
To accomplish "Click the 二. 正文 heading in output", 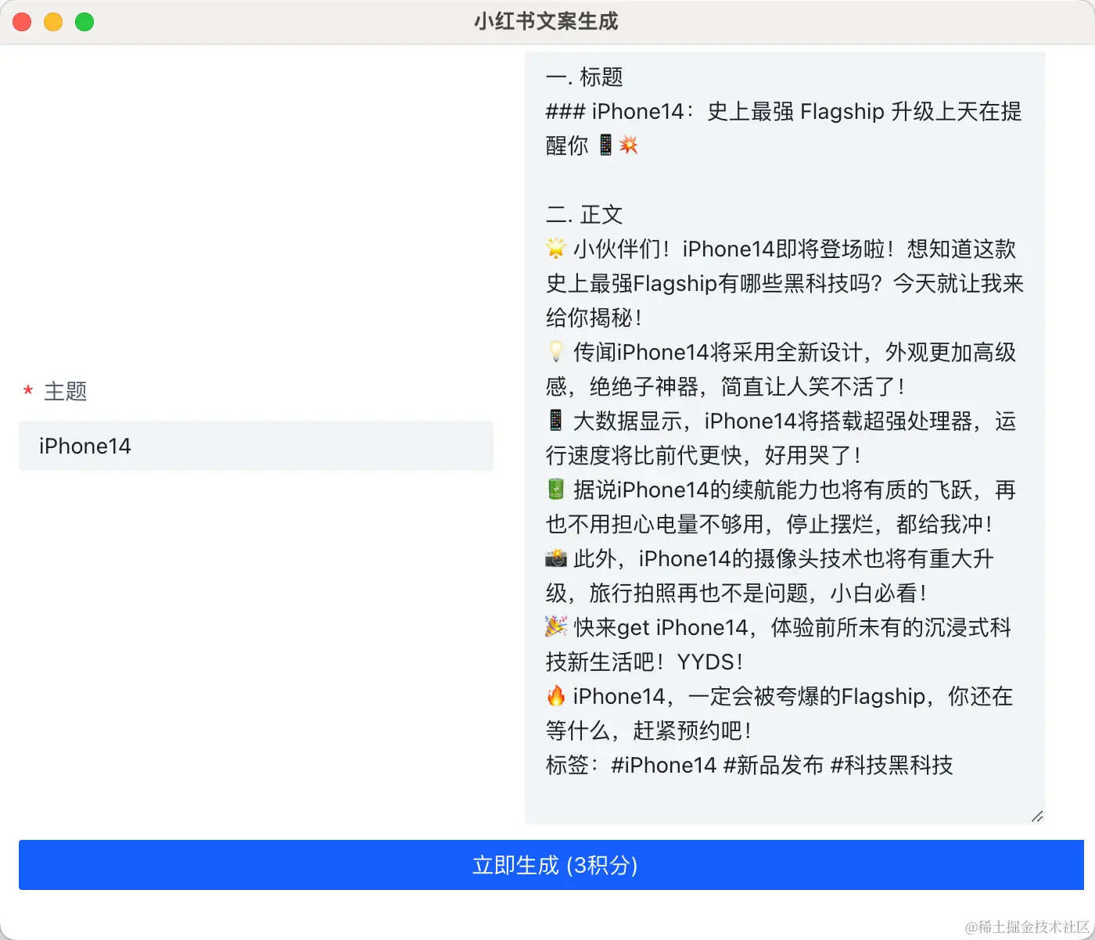I will [x=584, y=214].
